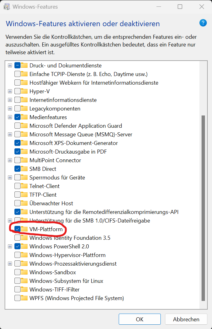Image resolution: width=212 pixels, height=329 pixels.
Task: Select the Internetinformationsdienste label
Action: click(63, 100)
